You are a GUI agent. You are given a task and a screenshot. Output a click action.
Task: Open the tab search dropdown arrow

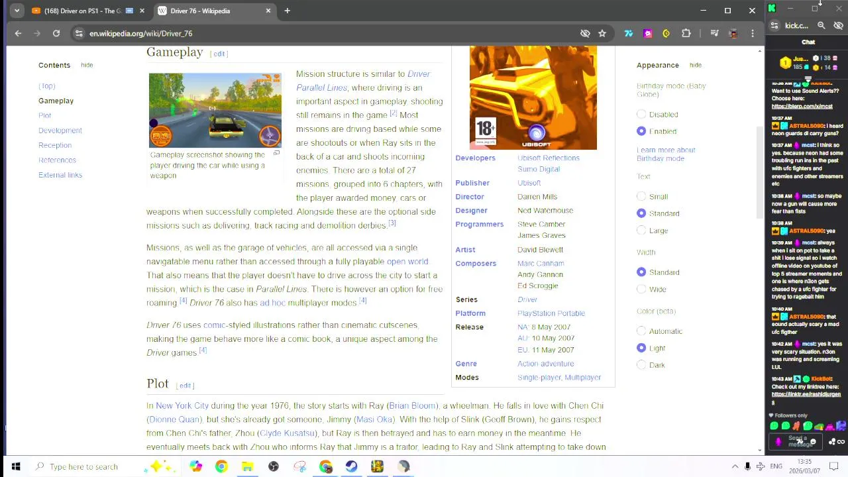coord(17,11)
